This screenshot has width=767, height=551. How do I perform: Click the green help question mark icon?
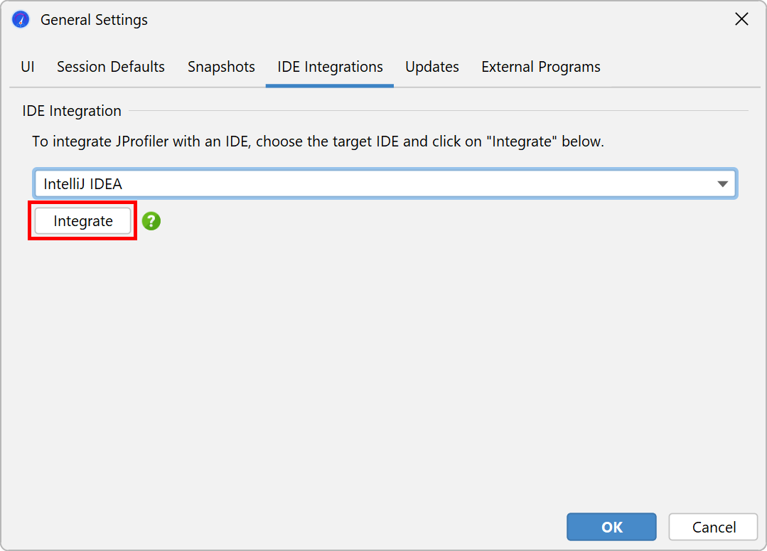click(x=151, y=221)
